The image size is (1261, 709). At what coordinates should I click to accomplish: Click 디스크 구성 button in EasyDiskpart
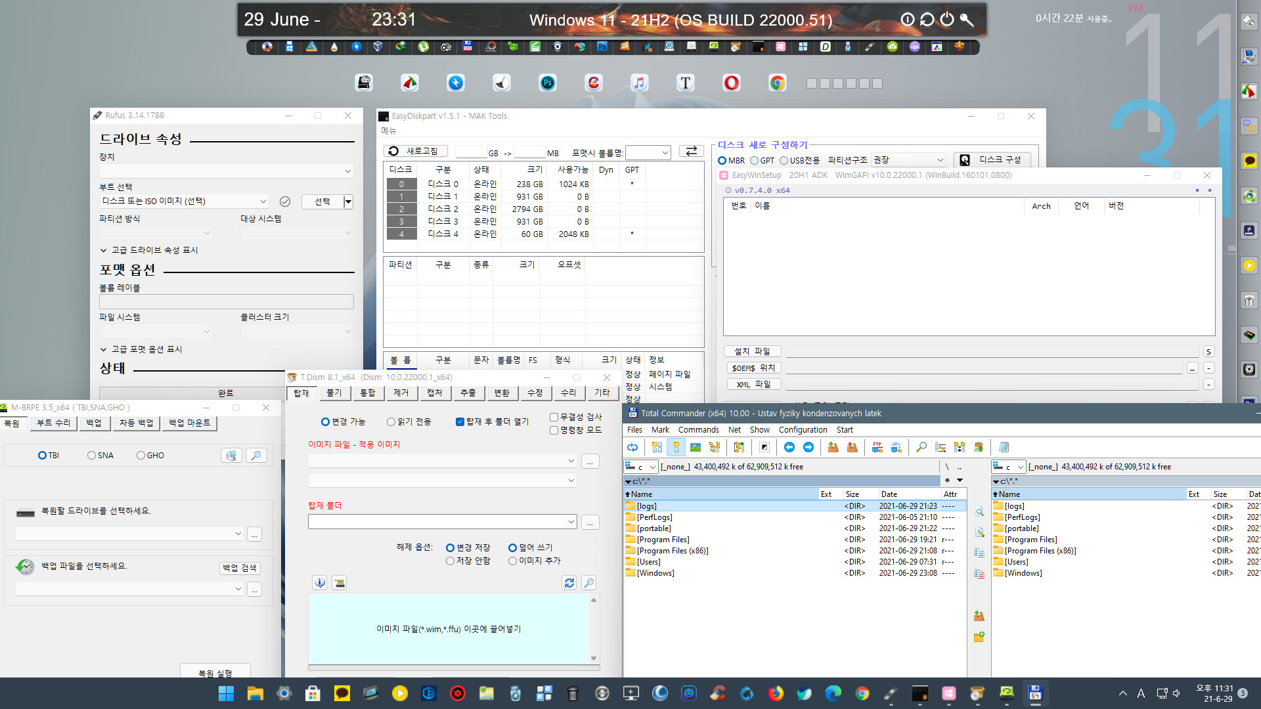[x=992, y=160]
